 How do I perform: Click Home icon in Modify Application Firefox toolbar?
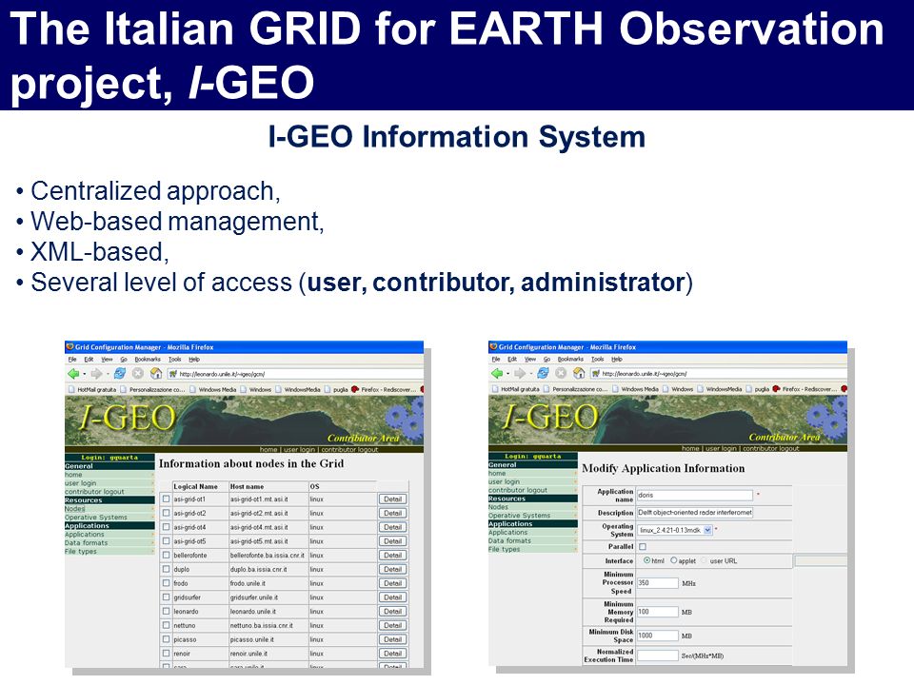point(579,373)
